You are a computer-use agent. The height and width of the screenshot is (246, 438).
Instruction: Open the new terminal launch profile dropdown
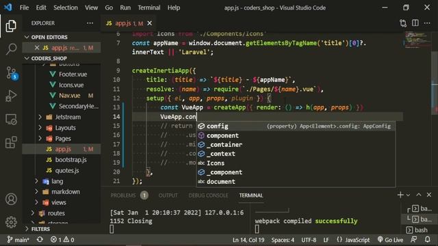[408, 195]
